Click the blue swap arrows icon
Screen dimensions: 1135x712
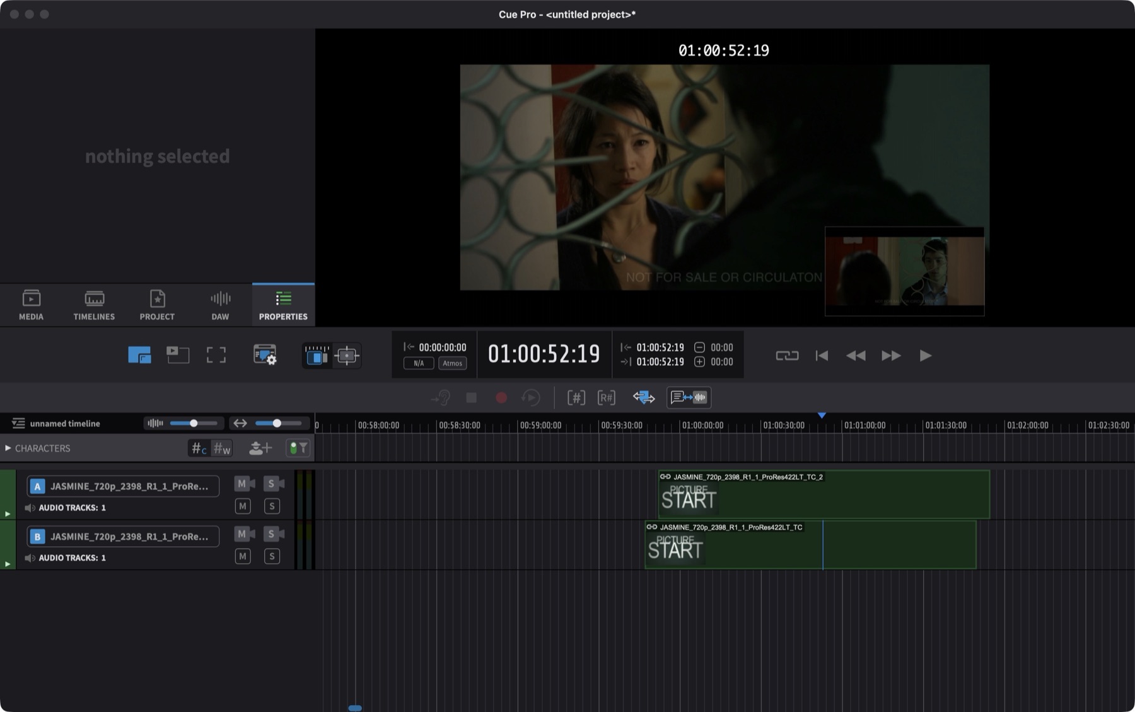click(x=644, y=397)
